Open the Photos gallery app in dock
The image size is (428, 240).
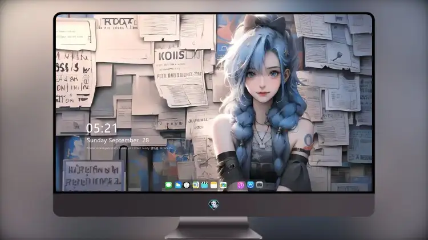[x=223, y=185]
